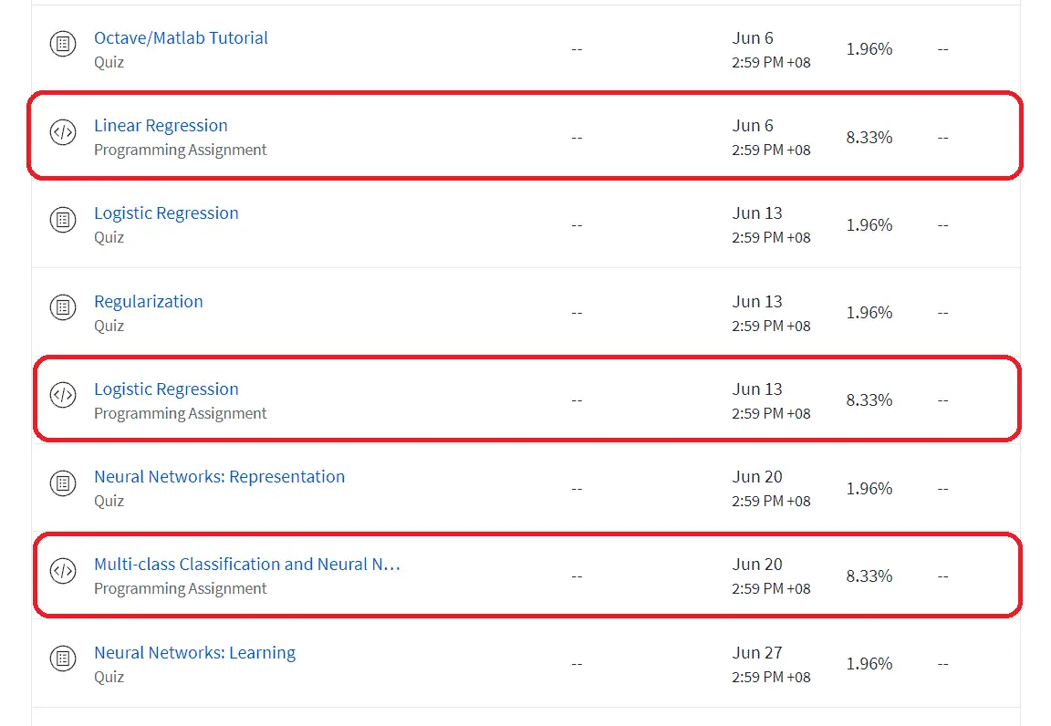Viewport: 1051px width, 726px height.
Task: Select the programming assignment icon for Linear Regression
Action: coord(62,132)
